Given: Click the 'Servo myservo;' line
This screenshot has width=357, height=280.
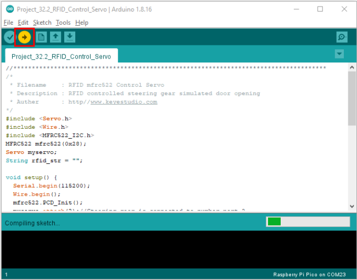Looking at the screenshot, I should [x=31, y=152].
